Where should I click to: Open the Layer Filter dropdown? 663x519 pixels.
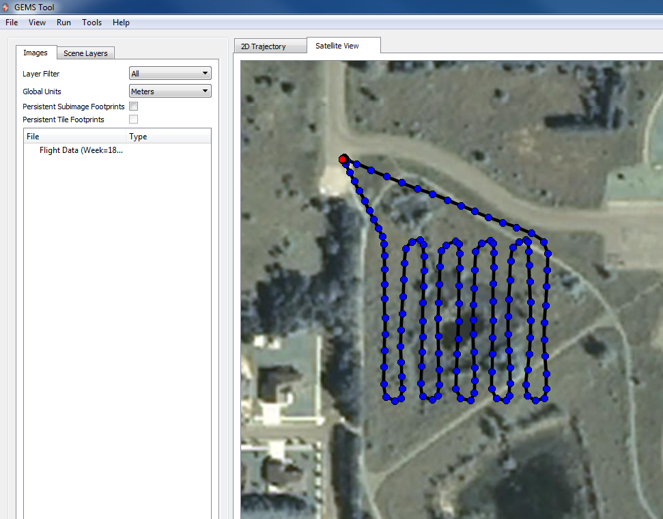[169, 73]
